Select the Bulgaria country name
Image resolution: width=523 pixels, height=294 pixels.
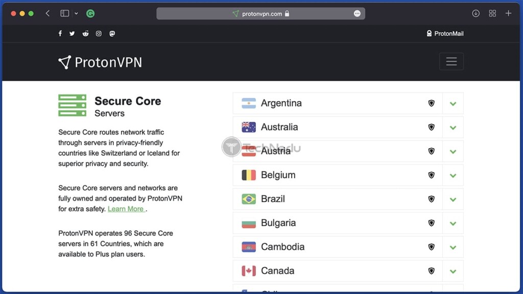(x=278, y=224)
